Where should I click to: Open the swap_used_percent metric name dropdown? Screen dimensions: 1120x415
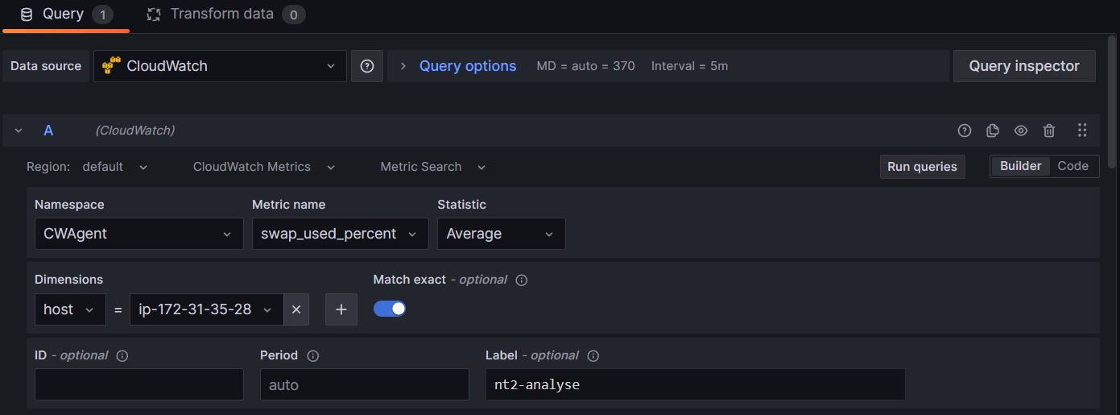[340, 234]
